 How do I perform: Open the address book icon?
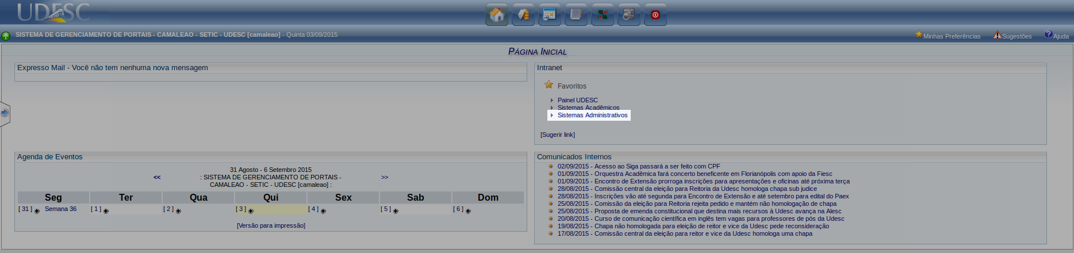coord(576,14)
